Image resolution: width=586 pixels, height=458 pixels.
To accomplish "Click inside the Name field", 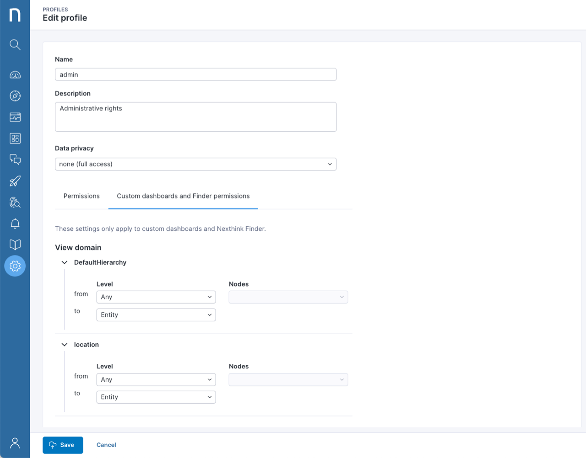I will coord(195,74).
